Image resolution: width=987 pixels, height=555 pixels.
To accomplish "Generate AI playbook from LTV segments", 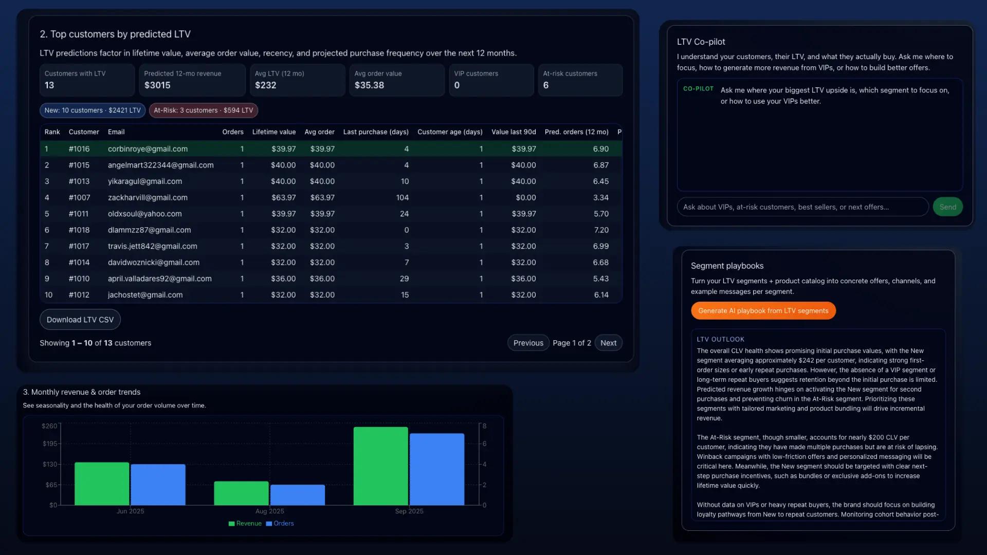I will [763, 311].
